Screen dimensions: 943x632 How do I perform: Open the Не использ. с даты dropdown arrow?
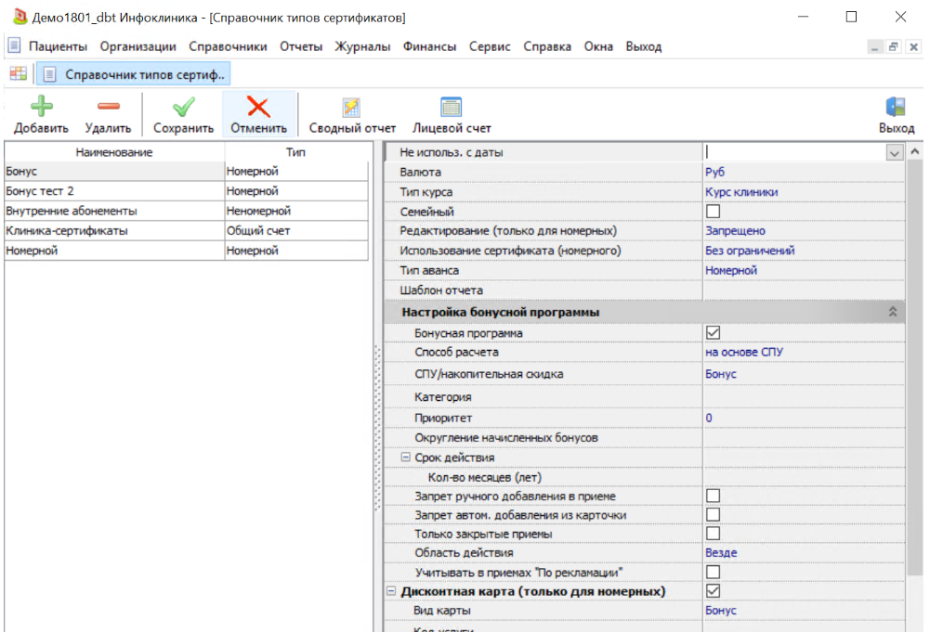(894, 153)
